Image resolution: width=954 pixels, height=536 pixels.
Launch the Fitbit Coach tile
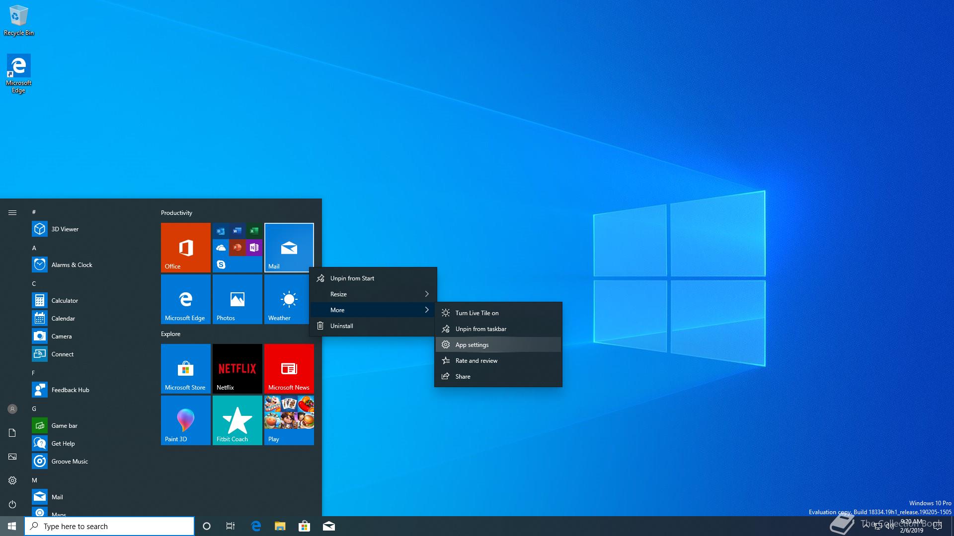[238, 420]
